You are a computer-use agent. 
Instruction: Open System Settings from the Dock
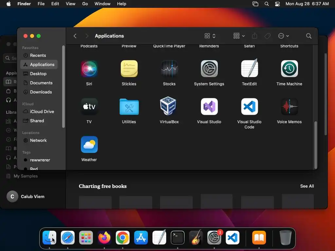[x=214, y=238]
